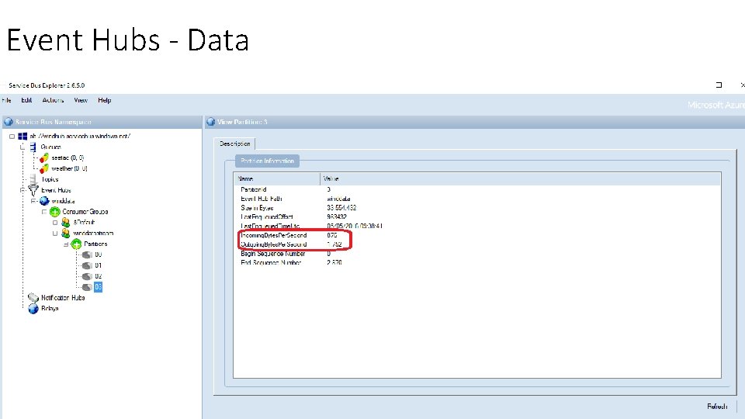The image size is (745, 419).
Task: Click the Partitions green plus icon
Action: (x=77, y=244)
